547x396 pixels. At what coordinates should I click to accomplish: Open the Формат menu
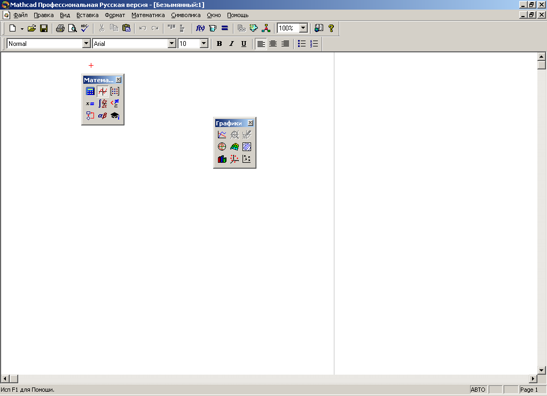click(x=115, y=15)
